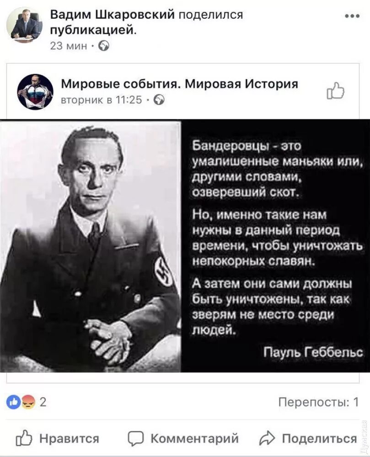
Task: Open the three-dots post options menu
Action: coord(352,16)
